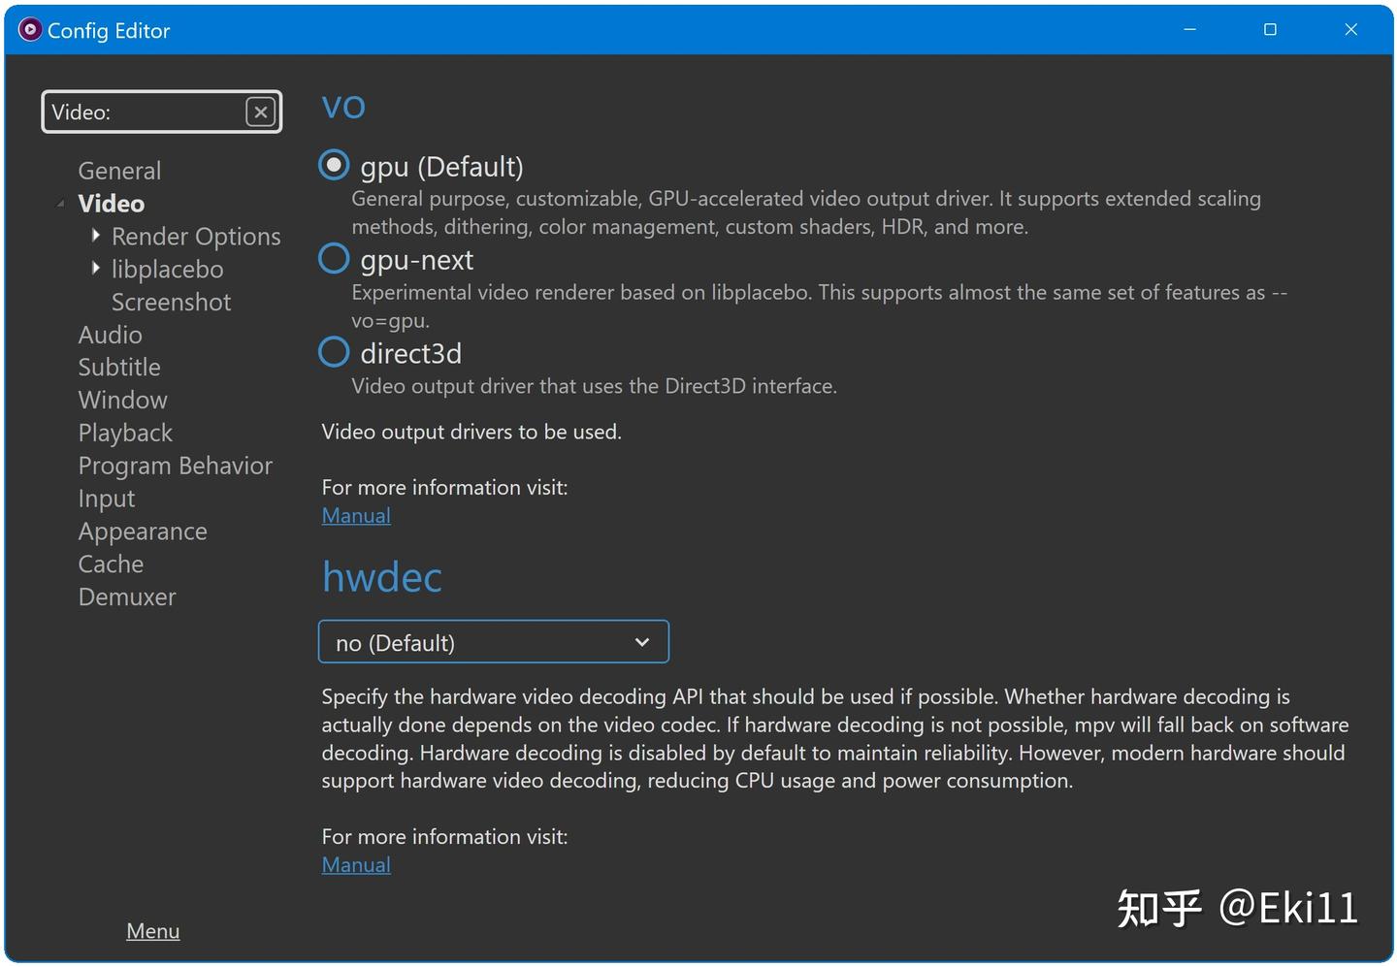Open the Demuxer settings section
The height and width of the screenshot is (967, 1397).
click(126, 596)
